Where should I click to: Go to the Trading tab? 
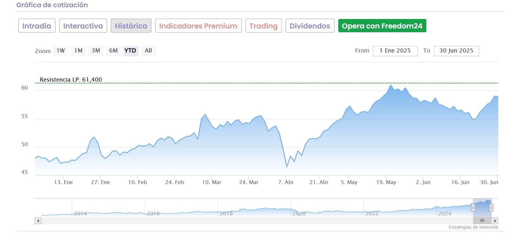point(263,26)
